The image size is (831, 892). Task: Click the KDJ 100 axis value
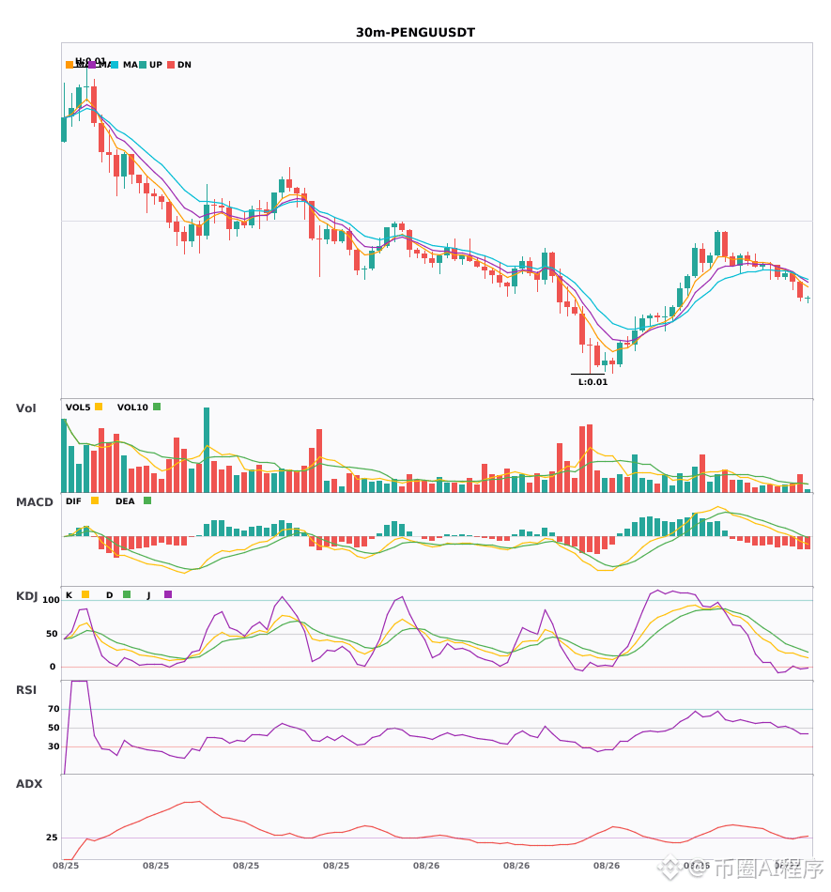pyautogui.click(x=51, y=600)
